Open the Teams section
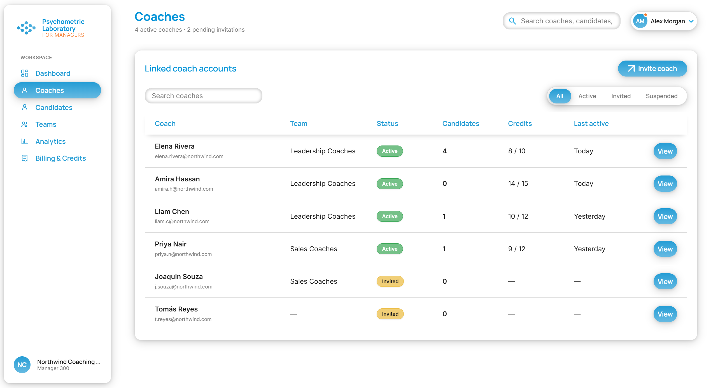 [x=57, y=124]
